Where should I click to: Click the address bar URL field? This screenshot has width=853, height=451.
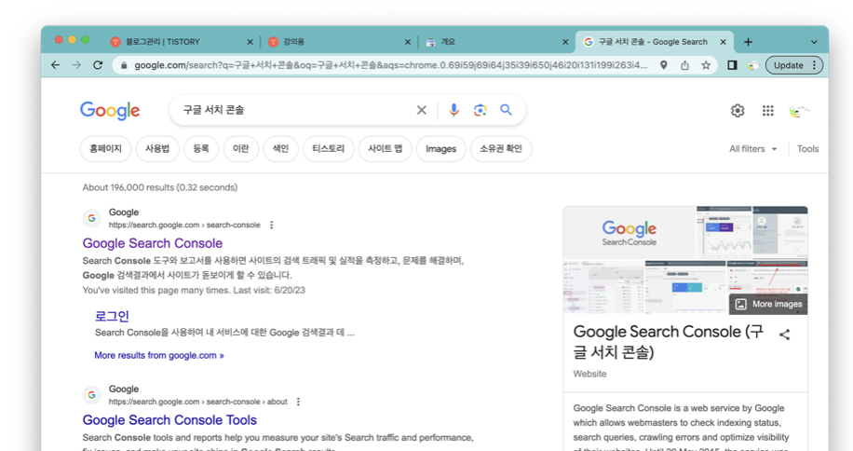390,65
